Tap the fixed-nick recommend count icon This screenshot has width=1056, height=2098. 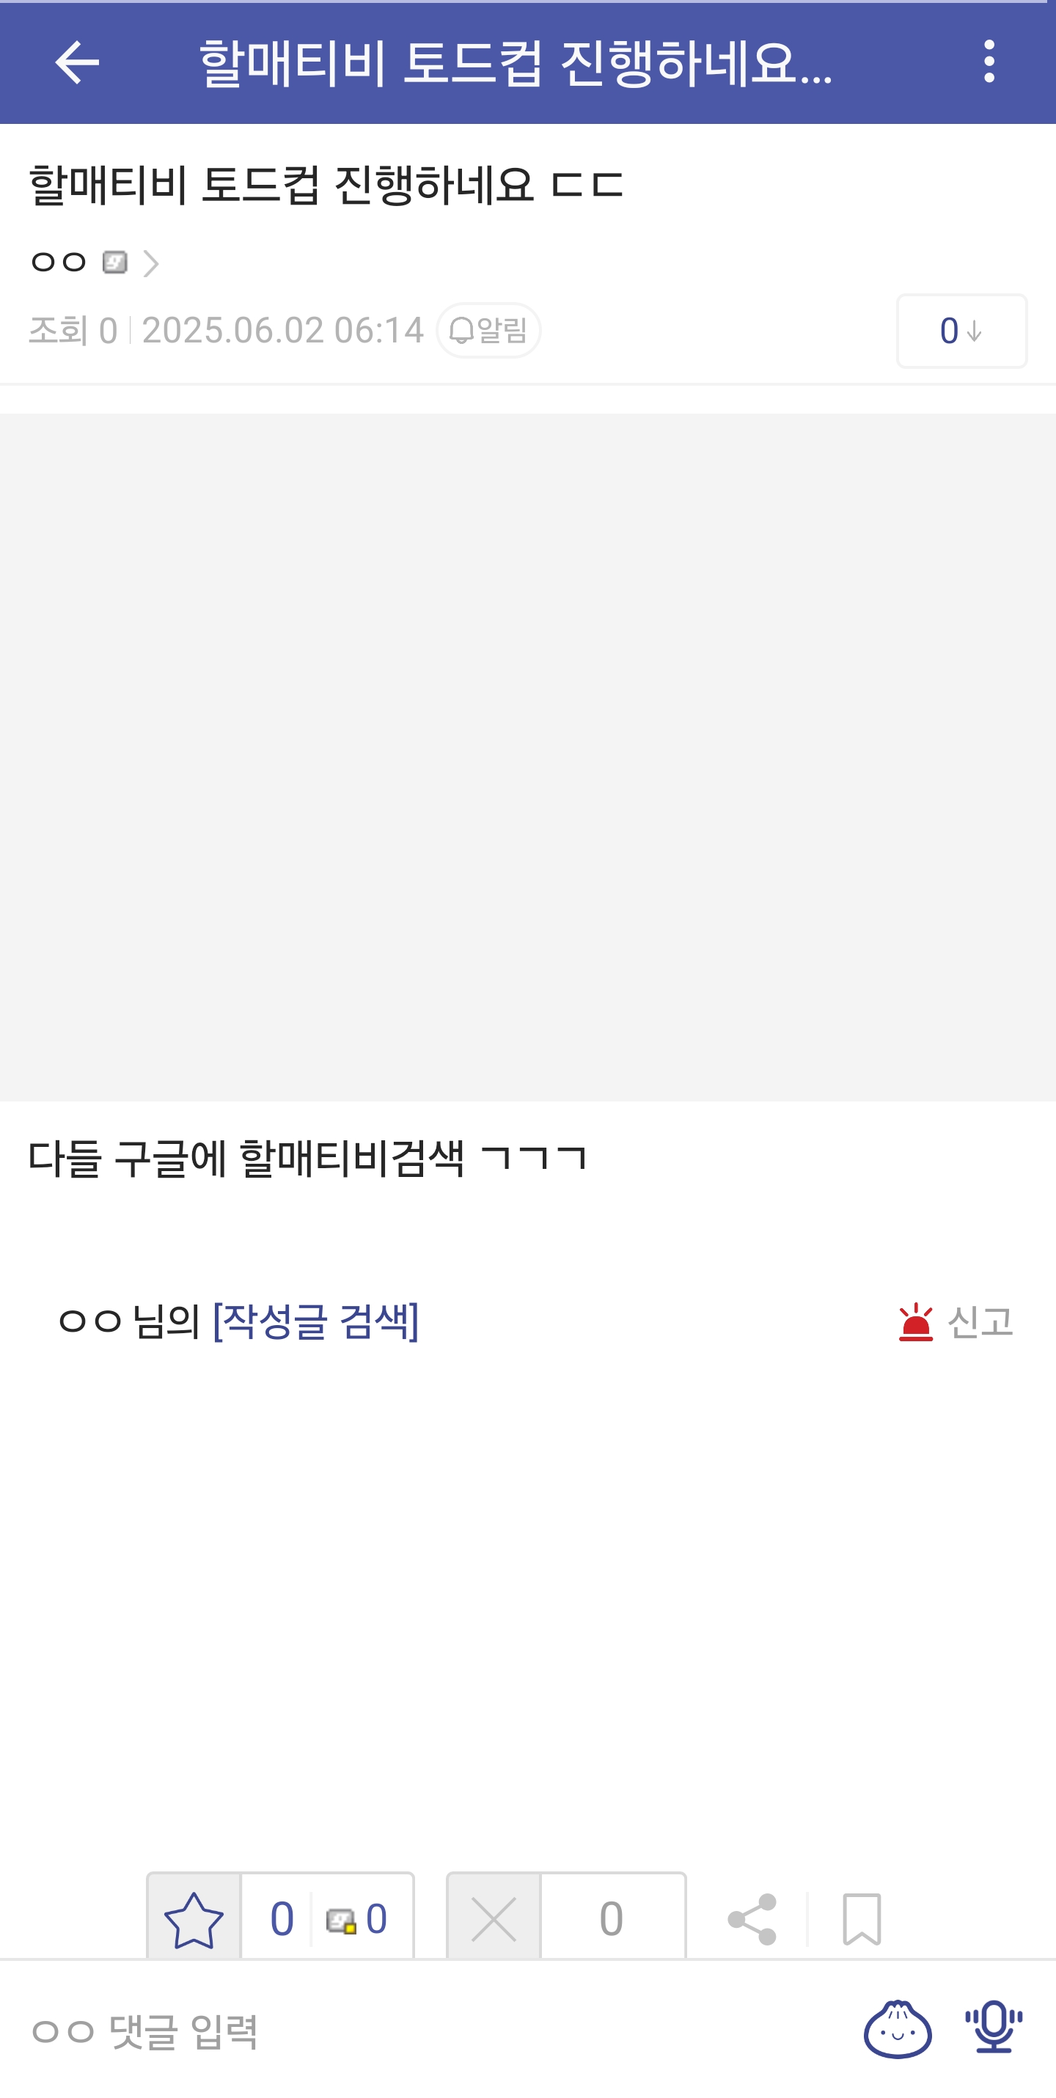(x=341, y=1921)
